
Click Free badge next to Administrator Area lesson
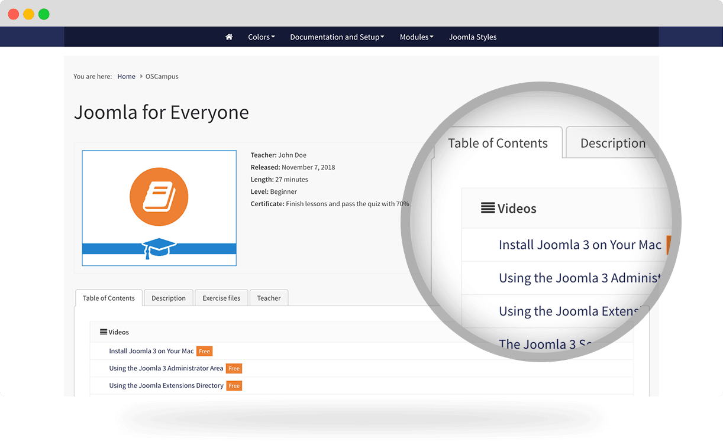tap(234, 368)
